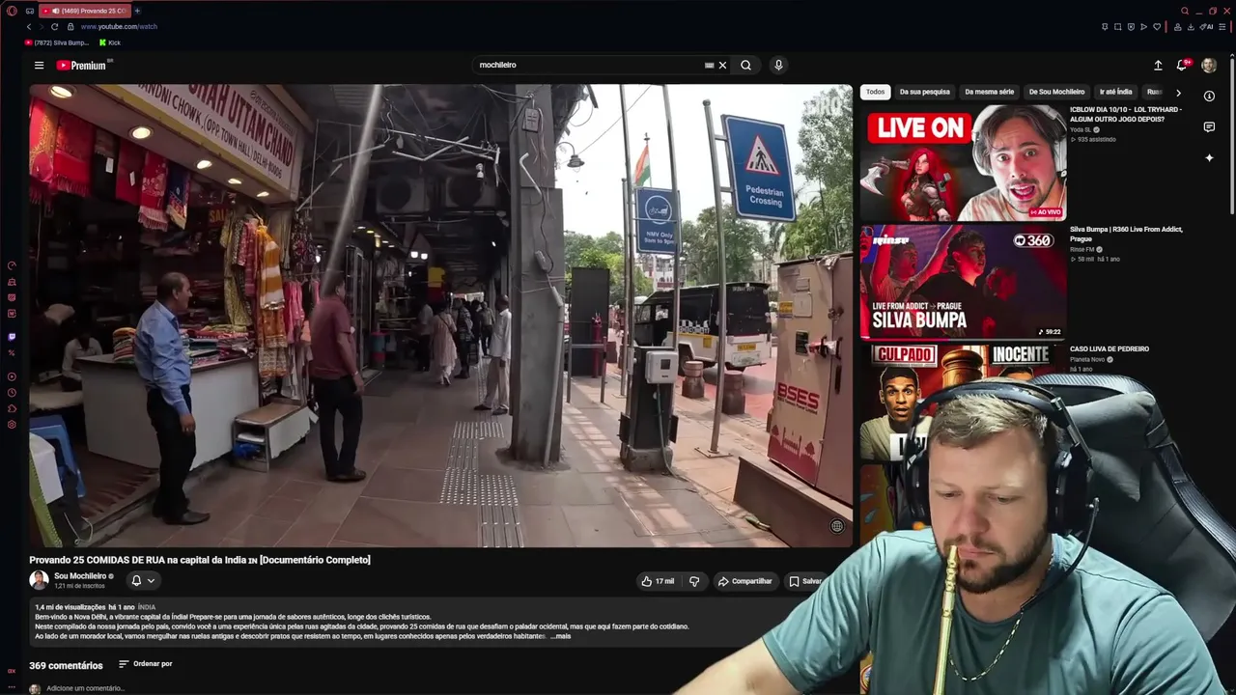
Task: Click the ÍNDIA hashtag in description
Action: 147,607
